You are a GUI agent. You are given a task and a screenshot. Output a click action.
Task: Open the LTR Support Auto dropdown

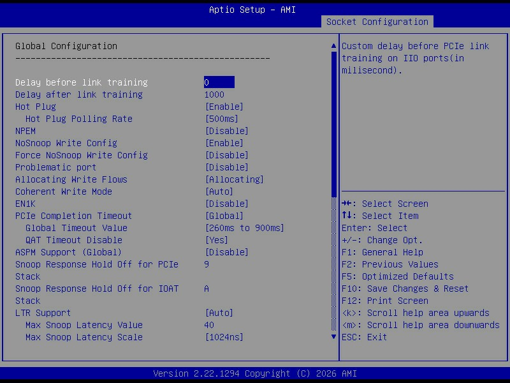[219, 313]
